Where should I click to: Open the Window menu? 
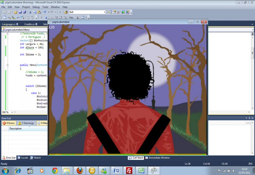pos(55,7)
